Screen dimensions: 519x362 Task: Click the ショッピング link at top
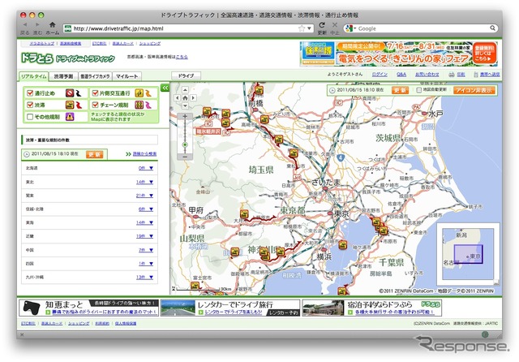(x=150, y=43)
